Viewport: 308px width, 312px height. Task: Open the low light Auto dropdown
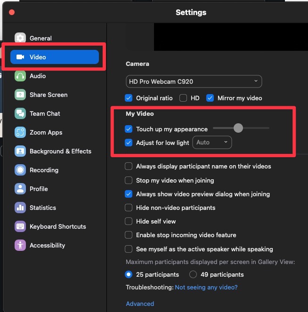click(212, 143)
